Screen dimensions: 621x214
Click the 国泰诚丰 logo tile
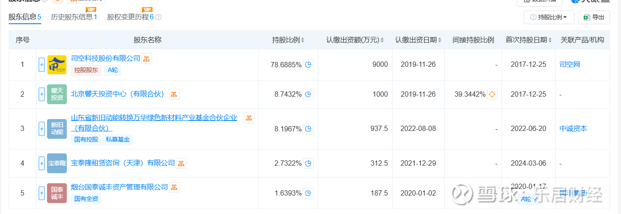tap(57, 193)
